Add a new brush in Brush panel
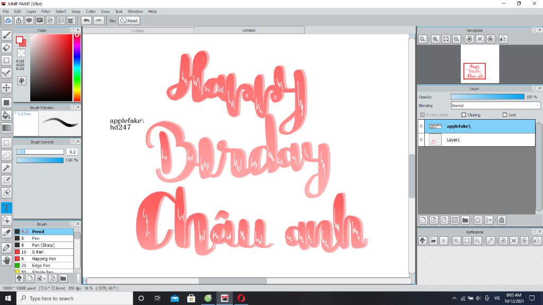Image resolution: width=543 pixels, height=305 pixels. [x=30, y=279]
